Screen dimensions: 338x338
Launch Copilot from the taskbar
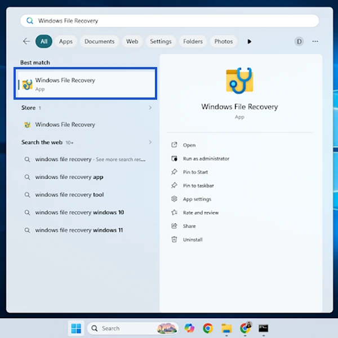pyautogui.click(x=189, y=328)
